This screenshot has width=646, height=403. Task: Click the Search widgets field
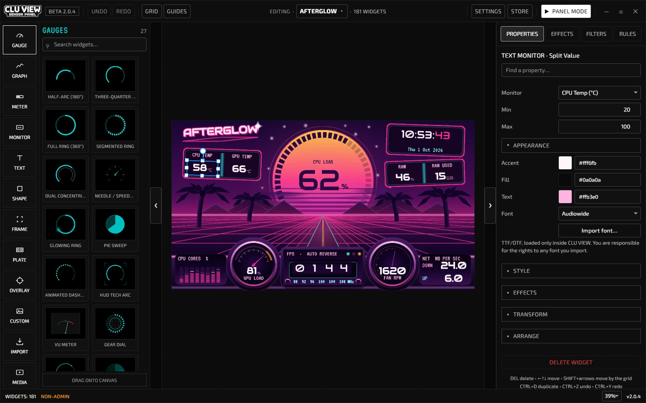tap(94, 44)
